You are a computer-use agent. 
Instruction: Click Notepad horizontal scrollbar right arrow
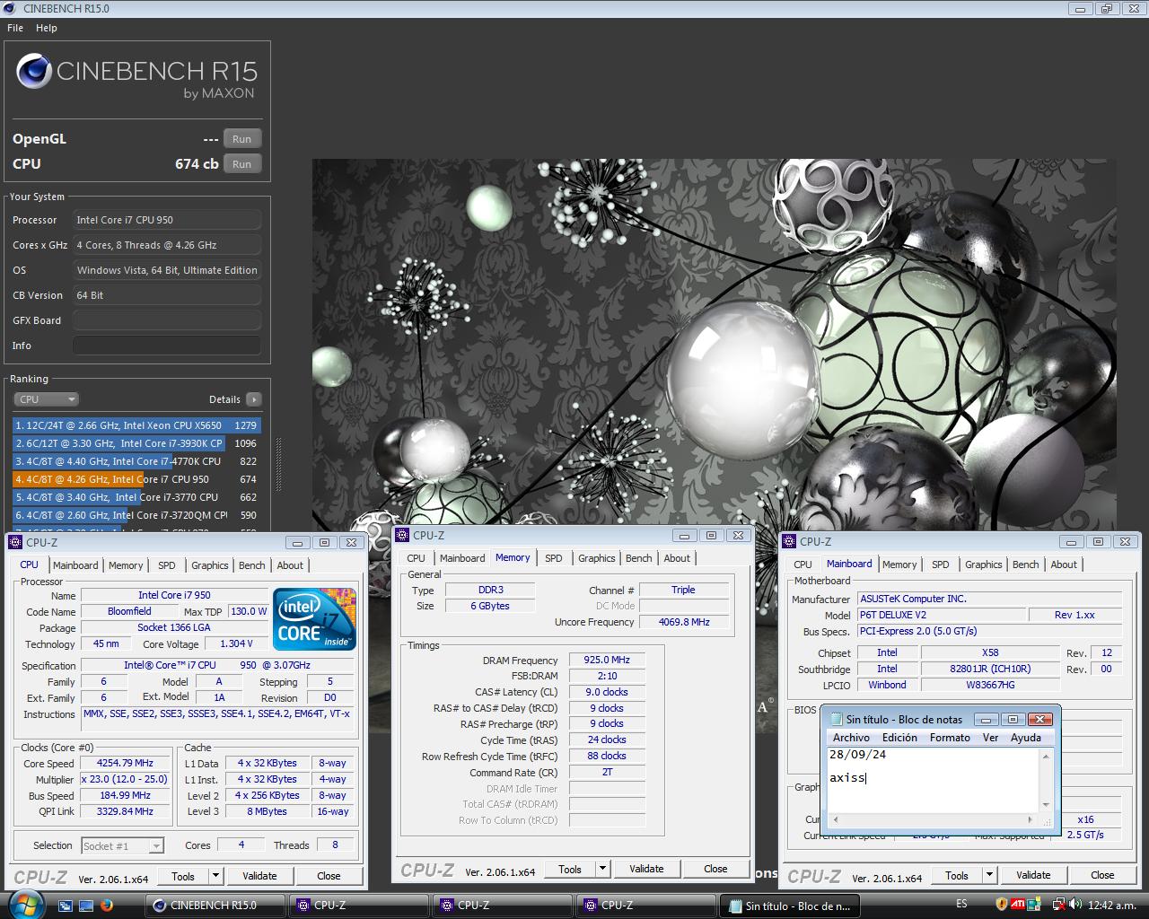tap(1030, 819)
